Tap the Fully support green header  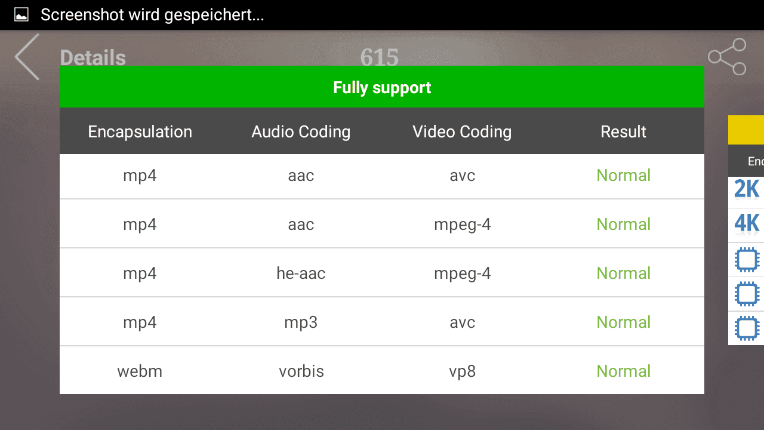(382, 87)
